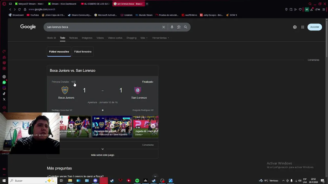Switch to the Stream - Kick Dashboard tab
Image resolution: width=328 pixels, height=184 pixels.
tap(62, 4)
